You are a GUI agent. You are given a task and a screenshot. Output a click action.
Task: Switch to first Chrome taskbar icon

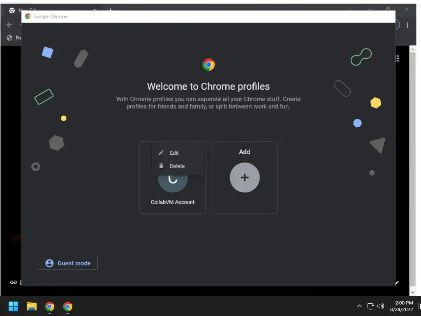50,306
